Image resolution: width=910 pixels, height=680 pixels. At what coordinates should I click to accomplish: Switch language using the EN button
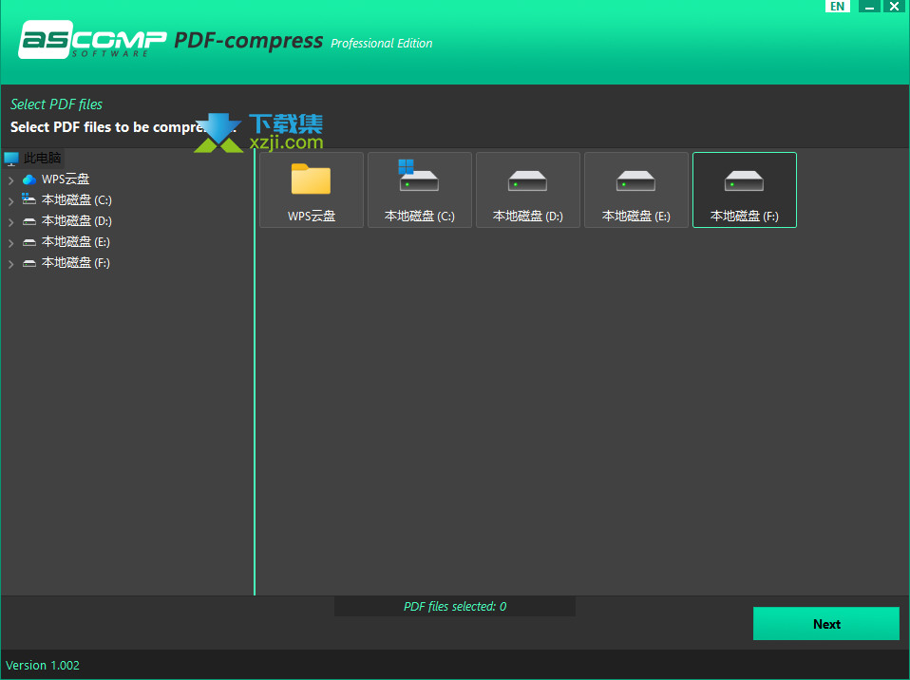coord(838,7)
